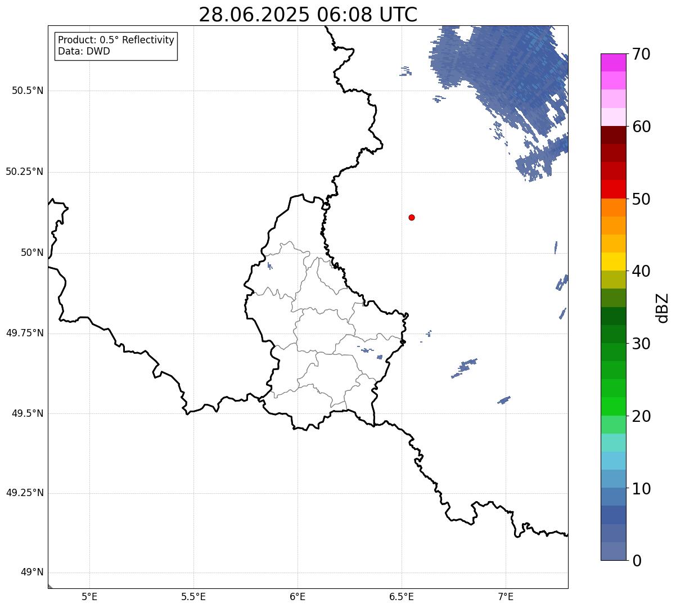Click the 'dBZ' colorbar axis label
This screenshot has width=676, height=608.
(662, 308)
